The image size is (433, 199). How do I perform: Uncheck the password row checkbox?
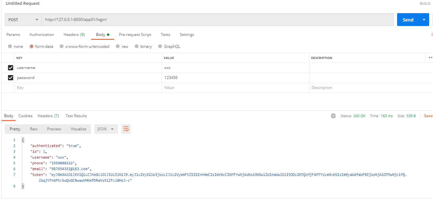click(11, 78)
